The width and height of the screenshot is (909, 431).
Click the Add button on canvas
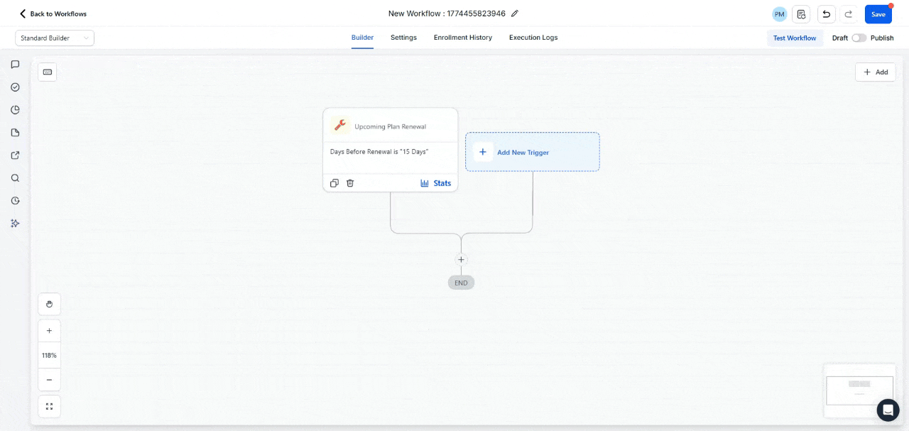tap(876, 72)
